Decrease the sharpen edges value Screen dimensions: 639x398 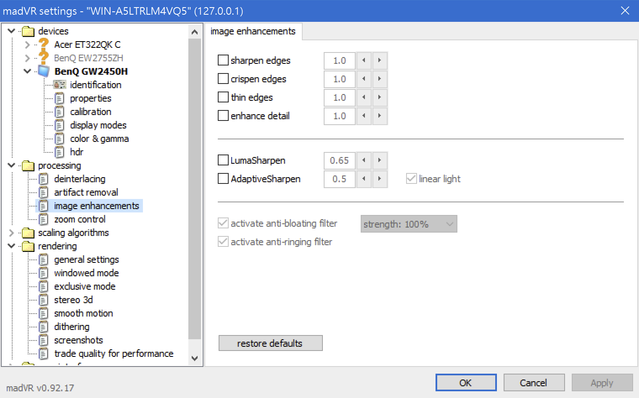(x=364, y=60)
